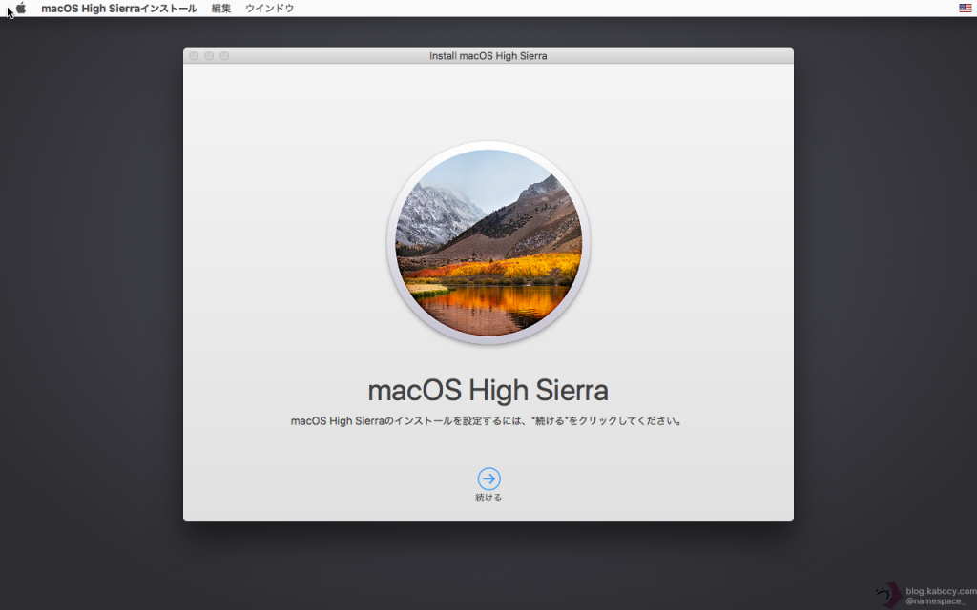The width and height of the screenshot is (977, 610).
Task: Click the watermark logo in the corner
Action: pyautogui.click(x=888, y=595)
